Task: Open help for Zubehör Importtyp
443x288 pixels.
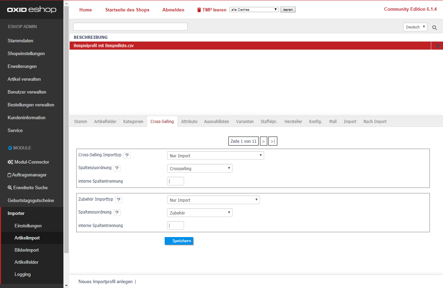Action: pos(119,200)
